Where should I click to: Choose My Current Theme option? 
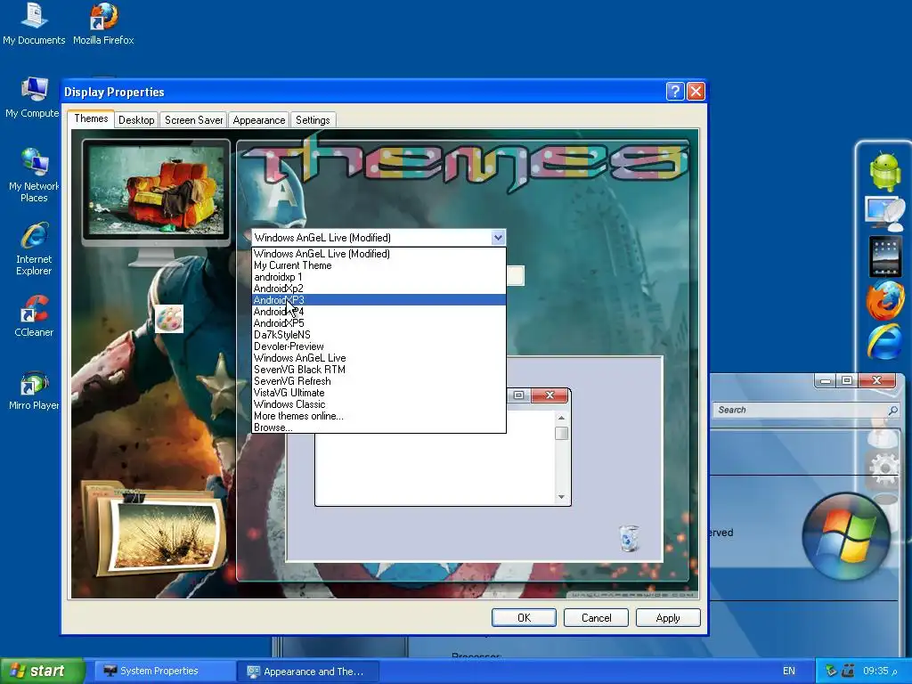click(379, 265)
